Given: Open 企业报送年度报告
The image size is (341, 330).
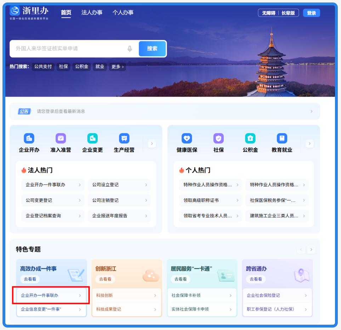Looking at the screenshot, I should point(119,216).
